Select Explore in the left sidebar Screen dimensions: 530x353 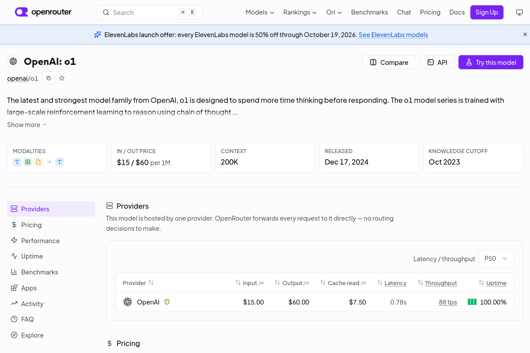(x=51, y=335)
